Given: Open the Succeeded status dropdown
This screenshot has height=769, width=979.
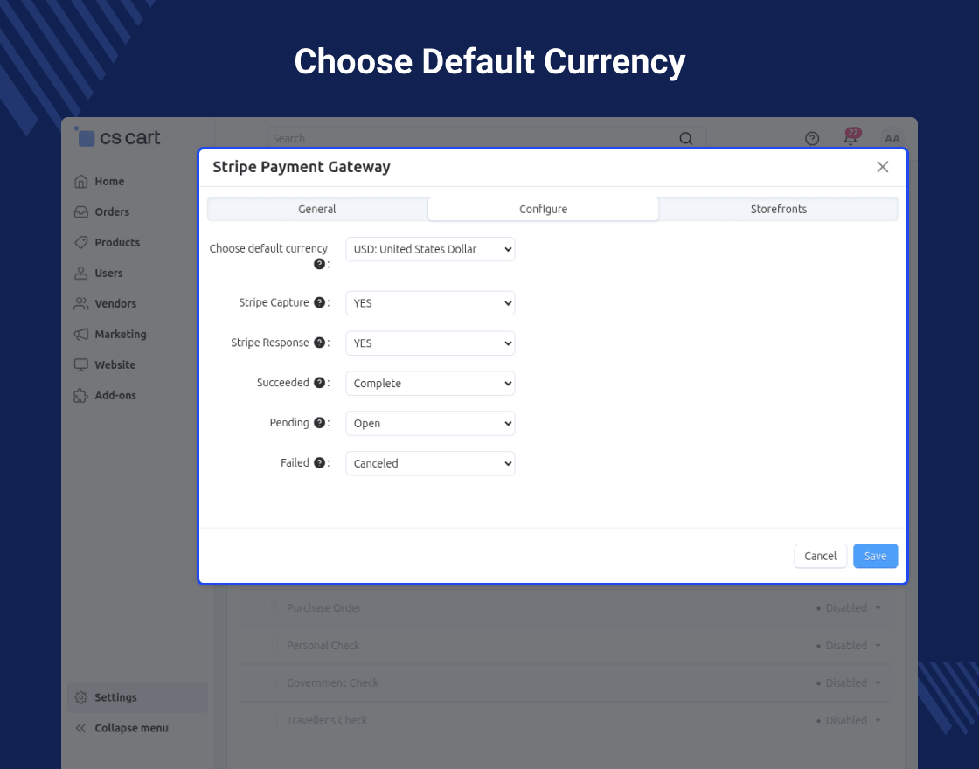Looking at the screenshot, I should tap(430, 384).
